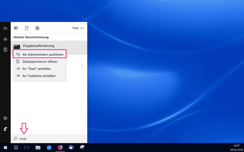Select "Als Administrator ausführen"
Image resolution: width=244 pixels, height=152 pixels.
tap(39, 54)
